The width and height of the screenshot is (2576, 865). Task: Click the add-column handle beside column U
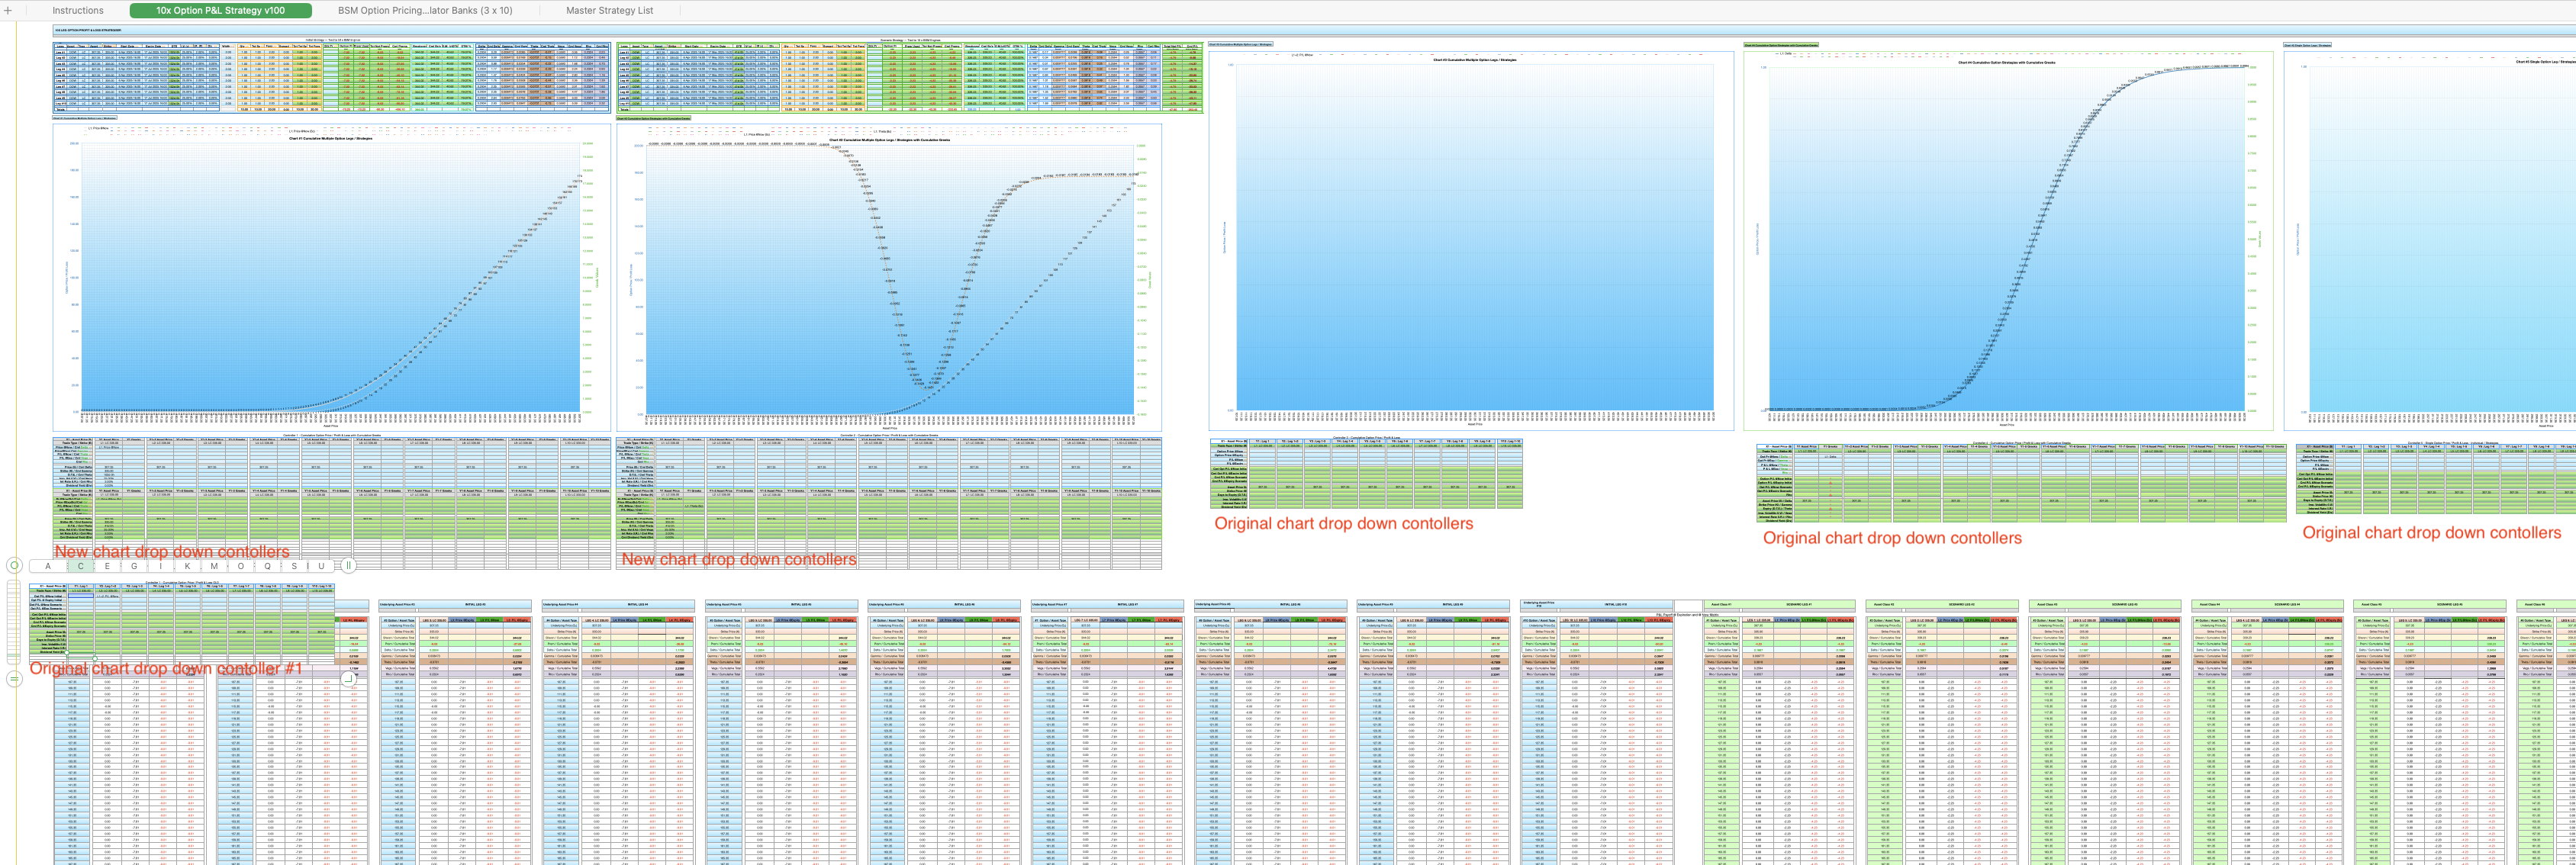click(x=348, y=565)
